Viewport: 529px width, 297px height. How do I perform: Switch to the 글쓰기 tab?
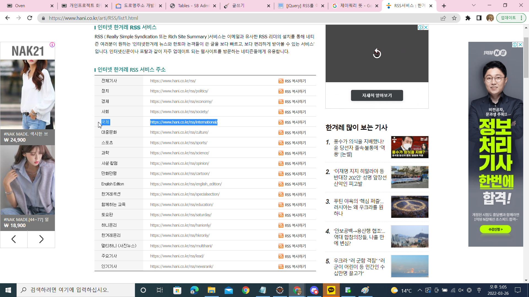coord(247,6)
